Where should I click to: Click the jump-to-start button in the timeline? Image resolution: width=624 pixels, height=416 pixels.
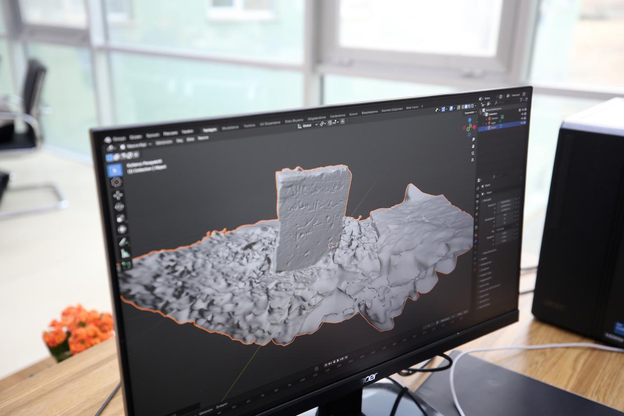[326, 364]
